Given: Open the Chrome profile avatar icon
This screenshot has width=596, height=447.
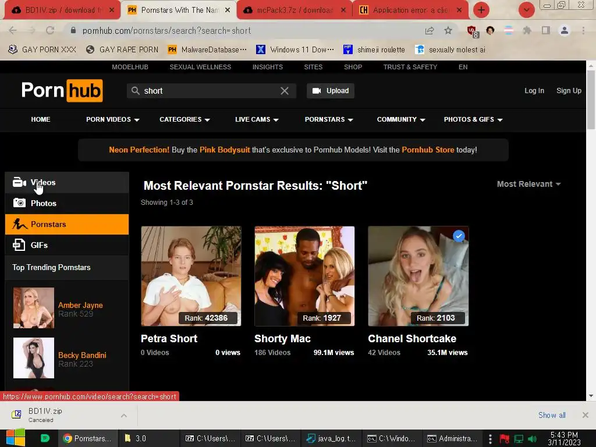Looking at the screenshot, I should point(565,30).
